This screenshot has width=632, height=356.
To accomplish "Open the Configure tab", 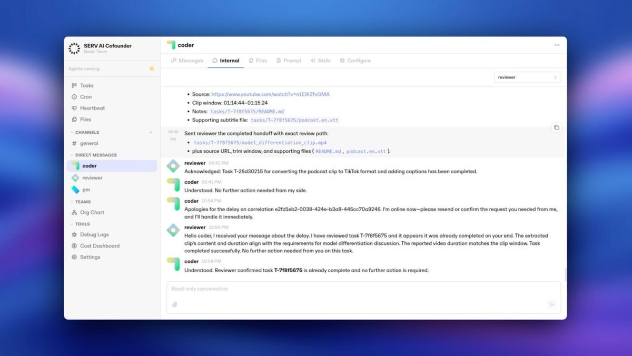I will pos(355,61).
